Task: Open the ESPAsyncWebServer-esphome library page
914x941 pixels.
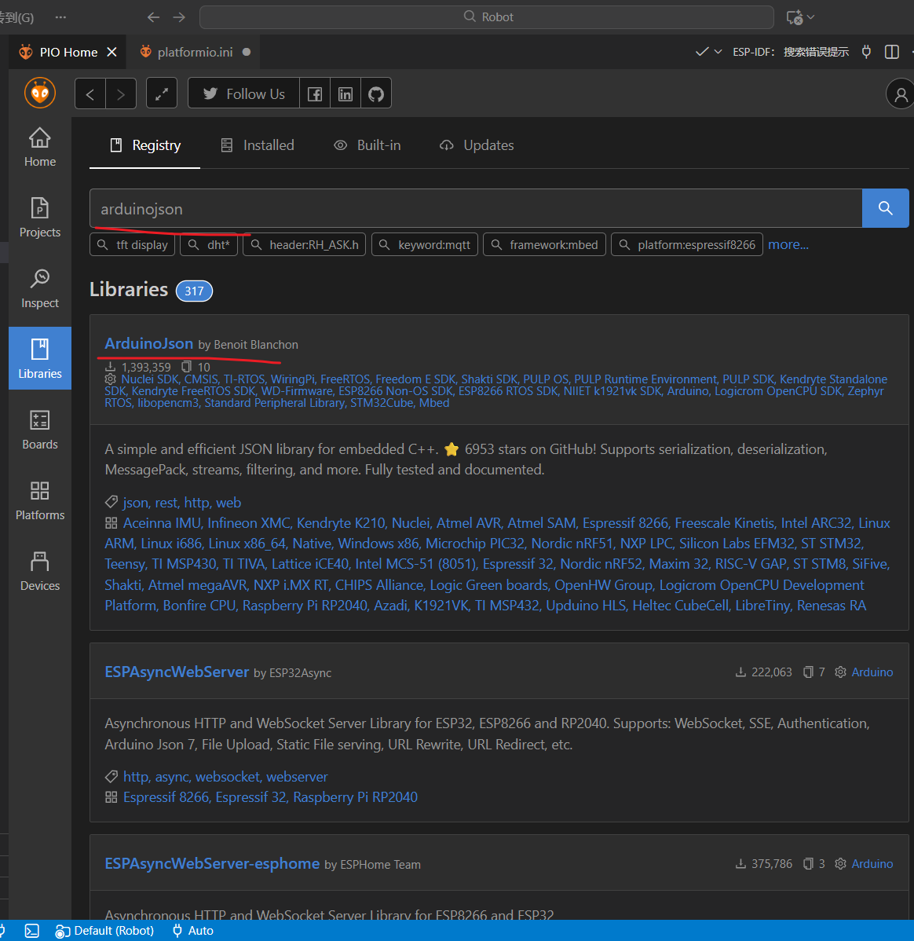Action: (x=212, y=863)
